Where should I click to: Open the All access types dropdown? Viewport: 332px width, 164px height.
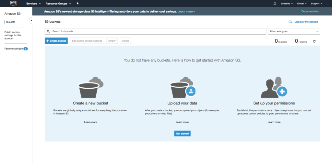coord(294,31)
